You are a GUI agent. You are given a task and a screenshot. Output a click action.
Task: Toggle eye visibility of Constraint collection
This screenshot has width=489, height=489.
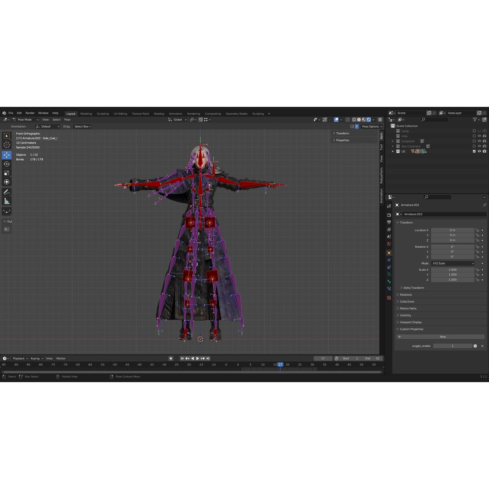[479, 141]
